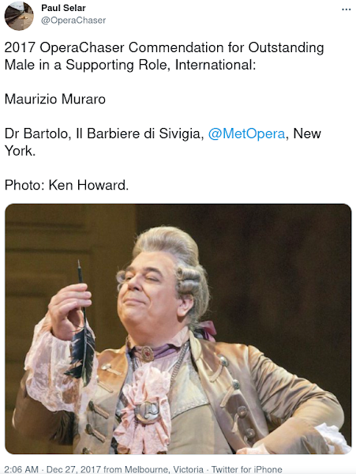
Task: Open the Twitter for iPhone source link
Action: [247, 469]
